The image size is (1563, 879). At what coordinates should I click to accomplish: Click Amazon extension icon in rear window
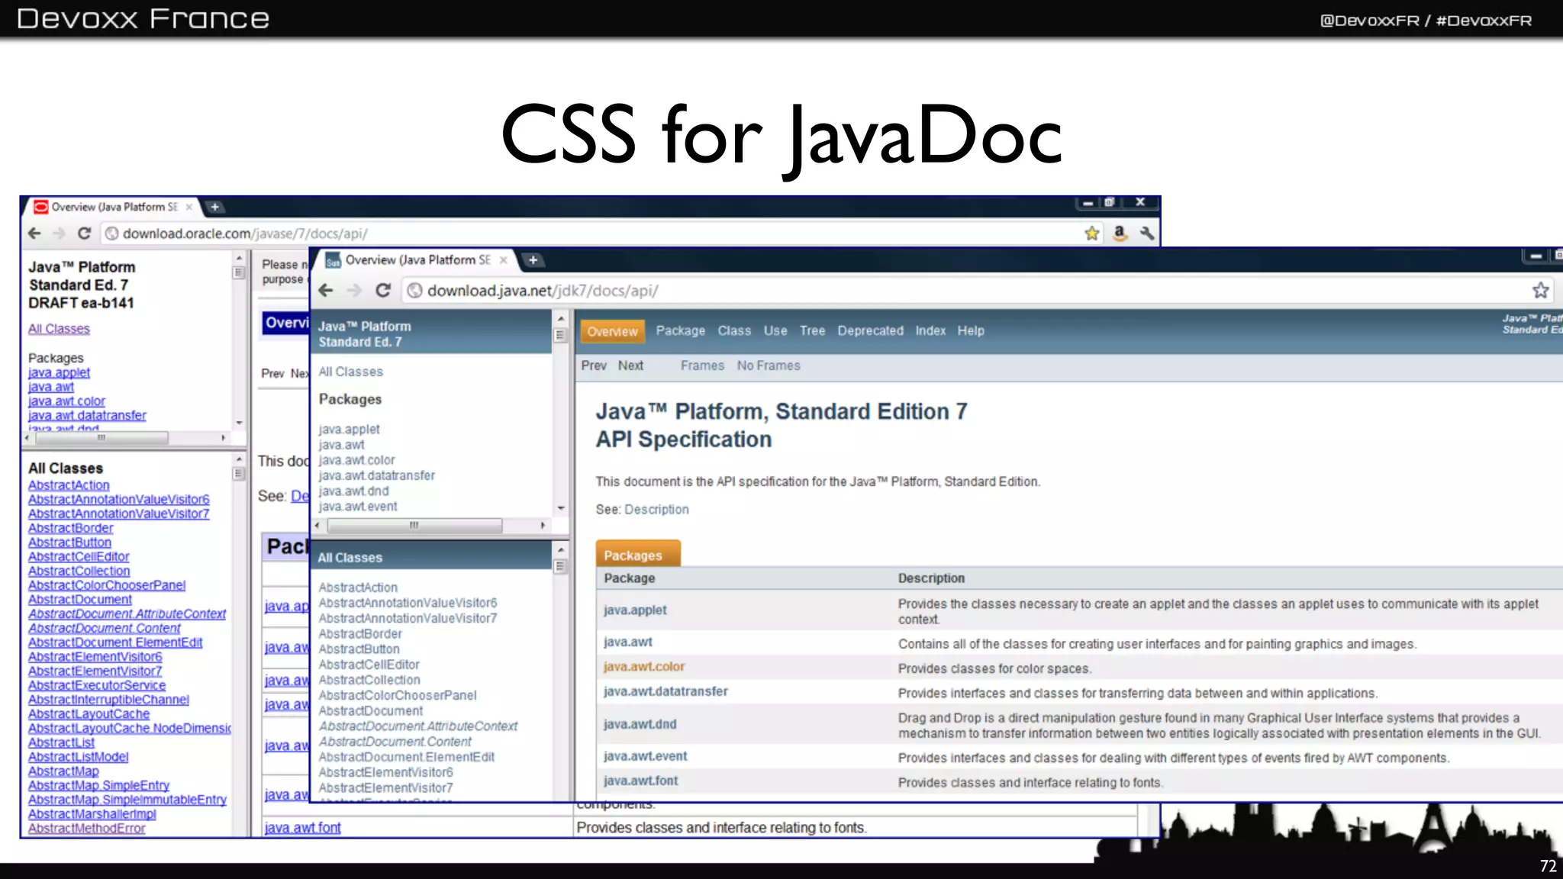pos(1120,233)
